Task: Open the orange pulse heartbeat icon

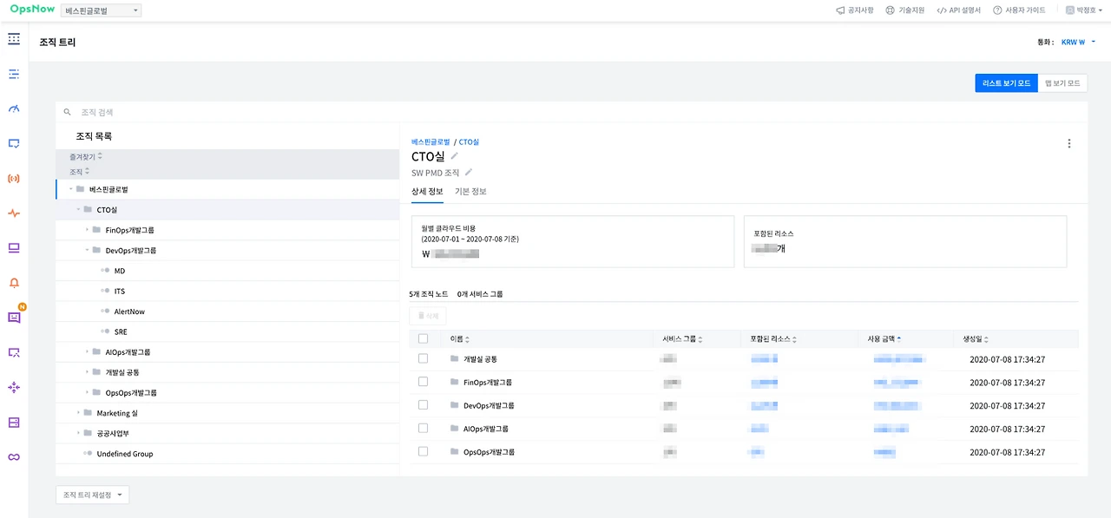Action: click(14, 213)
